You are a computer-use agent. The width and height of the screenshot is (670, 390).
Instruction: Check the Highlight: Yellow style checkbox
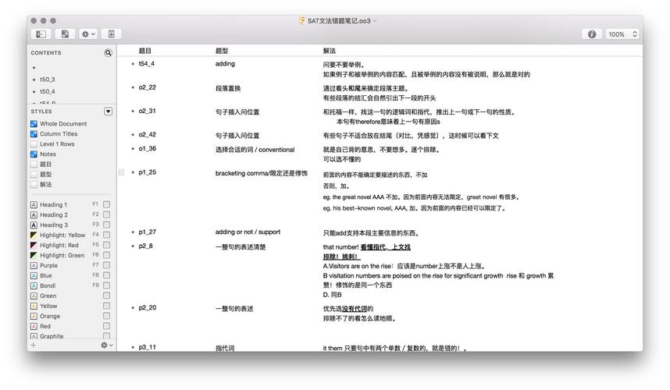tap(107, 235)
